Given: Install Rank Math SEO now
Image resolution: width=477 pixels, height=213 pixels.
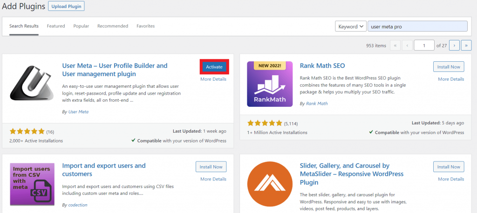Looking at the screenshot, I should coord(449,67).
